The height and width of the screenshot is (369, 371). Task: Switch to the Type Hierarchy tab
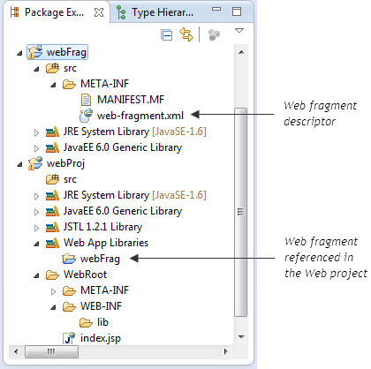pos(155,12)
